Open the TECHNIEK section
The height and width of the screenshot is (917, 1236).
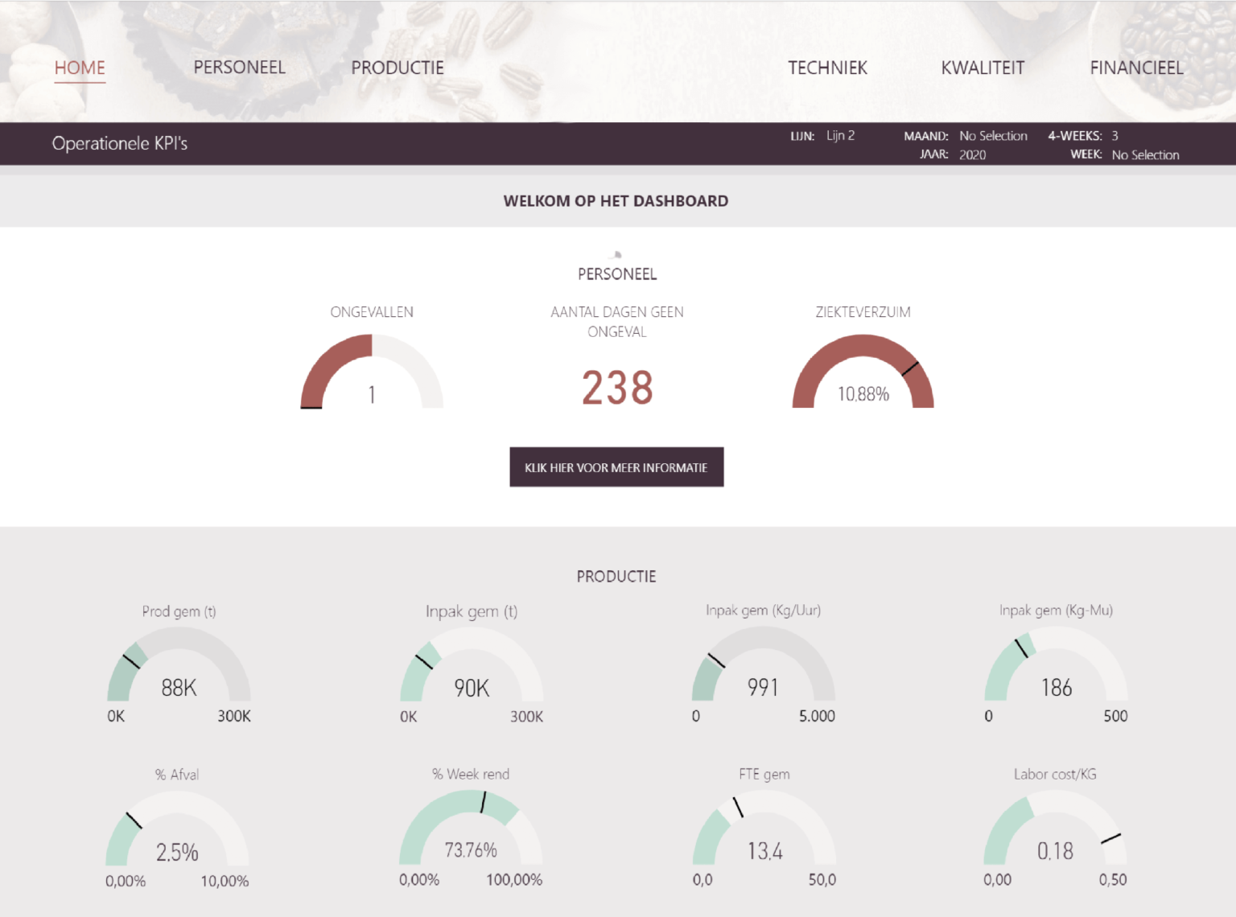(x=828, y=68)
